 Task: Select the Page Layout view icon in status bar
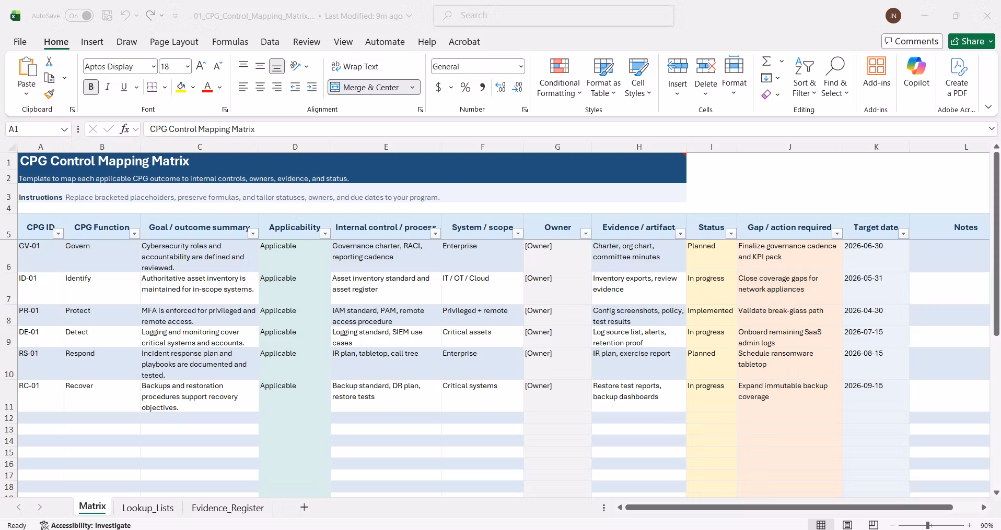(x=847, y=525)
